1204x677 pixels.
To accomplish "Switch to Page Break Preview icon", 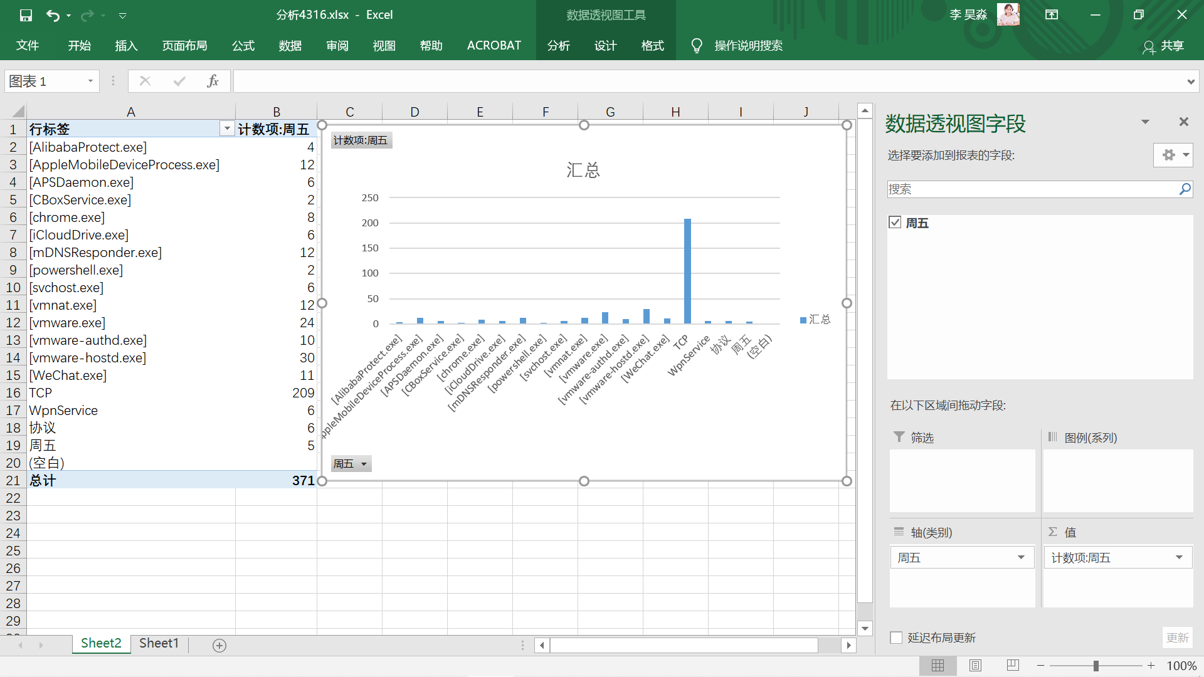I will (x=1012, y=666).
